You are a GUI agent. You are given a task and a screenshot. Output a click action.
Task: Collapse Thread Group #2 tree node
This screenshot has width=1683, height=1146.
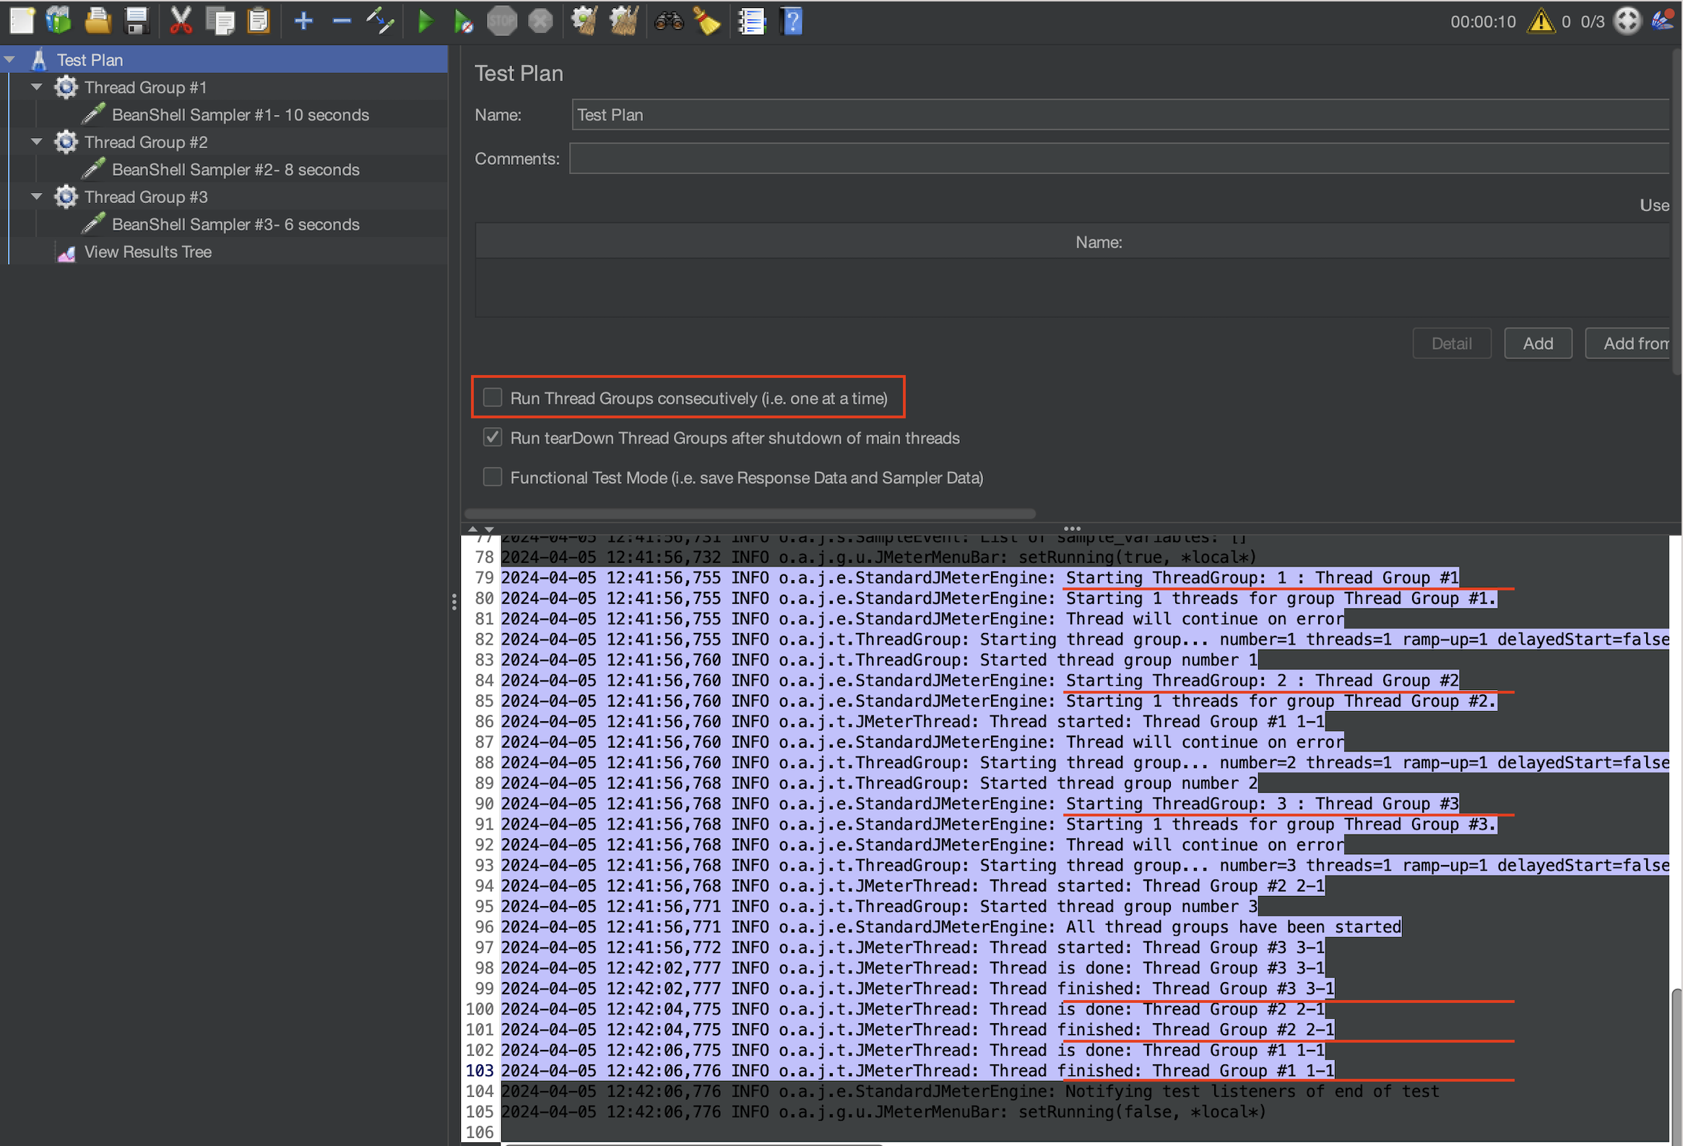coord(36,142)
